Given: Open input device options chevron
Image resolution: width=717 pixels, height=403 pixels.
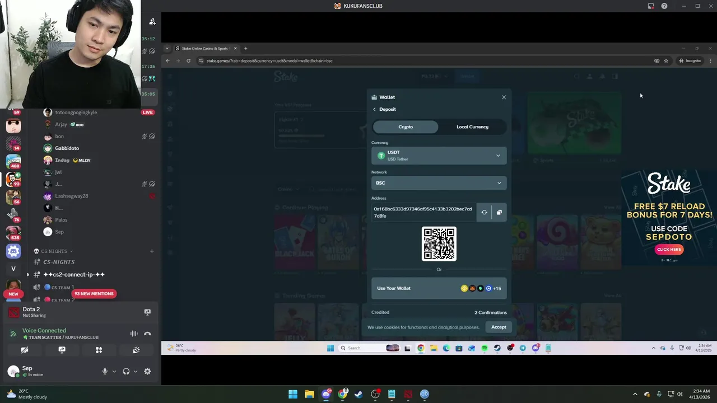Looking at the screenshot, I should click(x=114, y=372).
